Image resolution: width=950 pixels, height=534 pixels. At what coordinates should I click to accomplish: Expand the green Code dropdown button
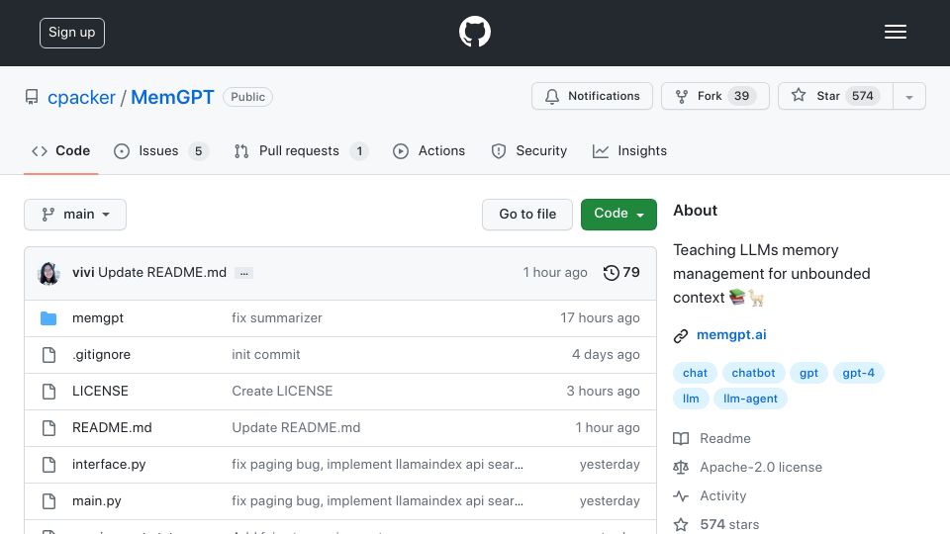[618, 215]
